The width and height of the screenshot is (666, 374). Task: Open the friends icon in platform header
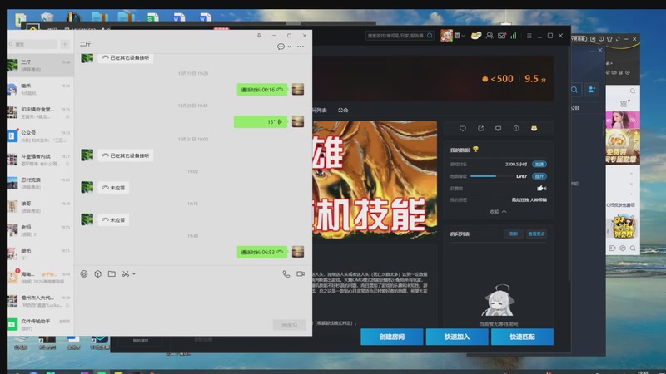(490, 36)
